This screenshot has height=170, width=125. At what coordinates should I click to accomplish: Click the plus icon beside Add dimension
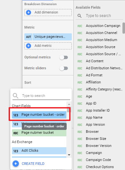click(x=29, y=13)
